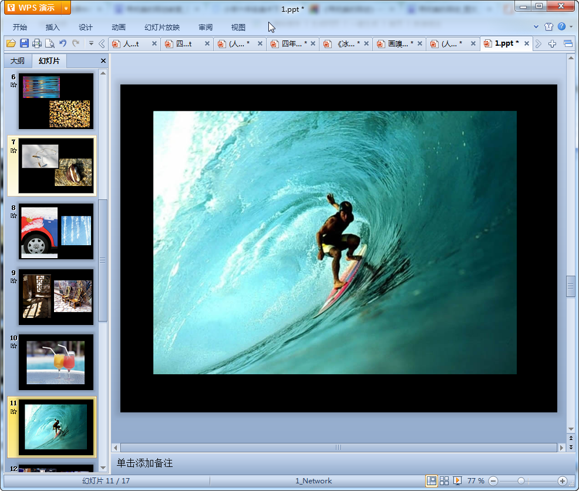Viewport: 579px width, 491px height.
Task: Close the 1.ppt document tab
Action: pos(527,43)
